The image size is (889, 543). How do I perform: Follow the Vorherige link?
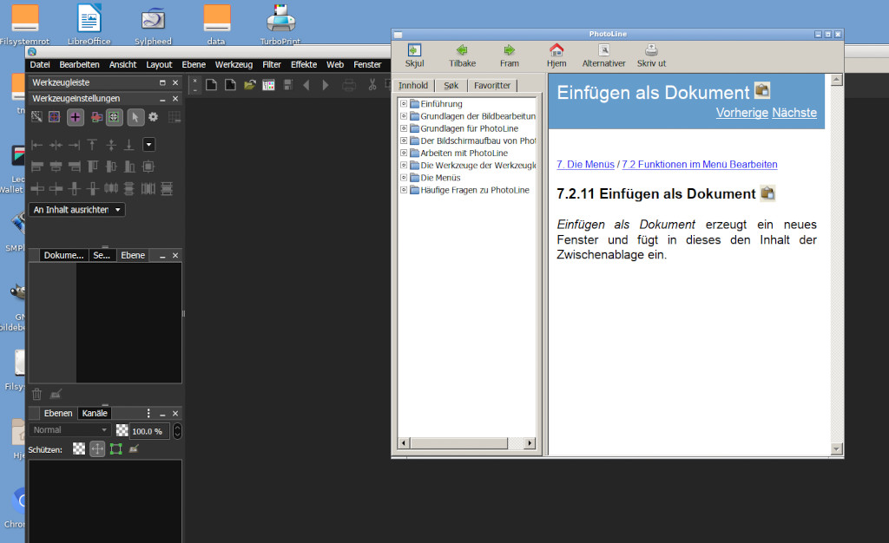tap(741, 113)
